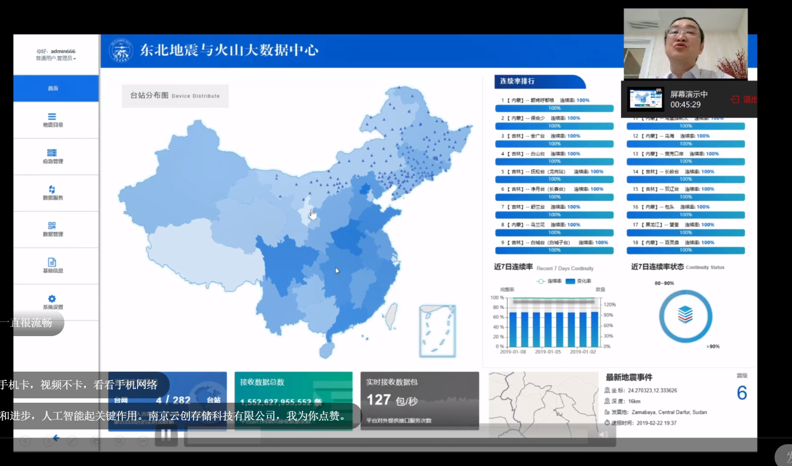Click the screen share preview thumbnail
792x466 pixels.
pyautogui.click(x=646, y=99)
